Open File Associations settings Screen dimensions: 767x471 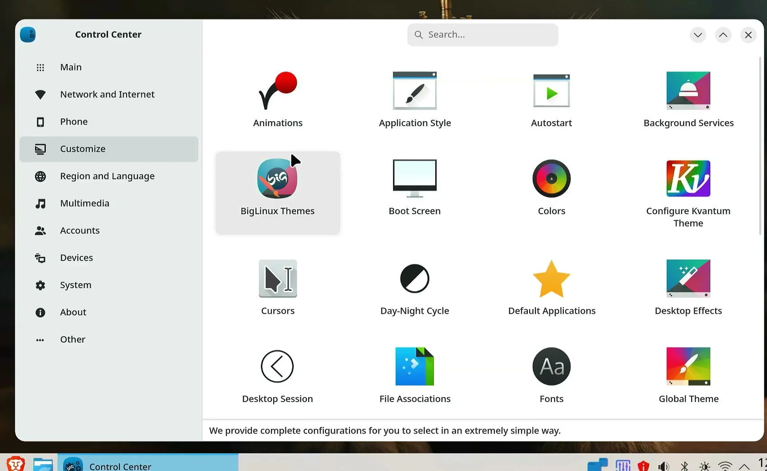(x=415, y=376)
